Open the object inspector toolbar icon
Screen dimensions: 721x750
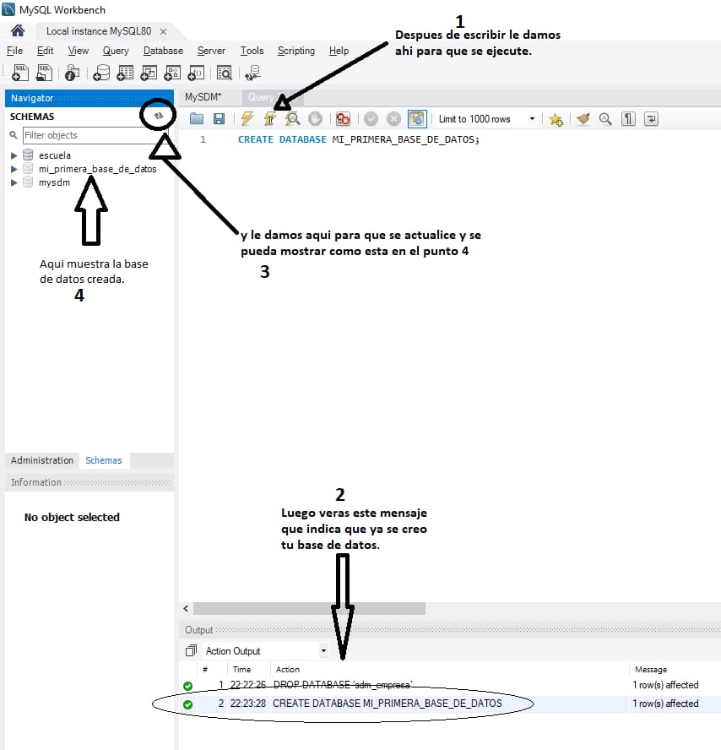click(73, 73)
